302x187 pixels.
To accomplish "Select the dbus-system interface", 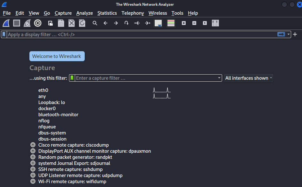I will 52,133.
